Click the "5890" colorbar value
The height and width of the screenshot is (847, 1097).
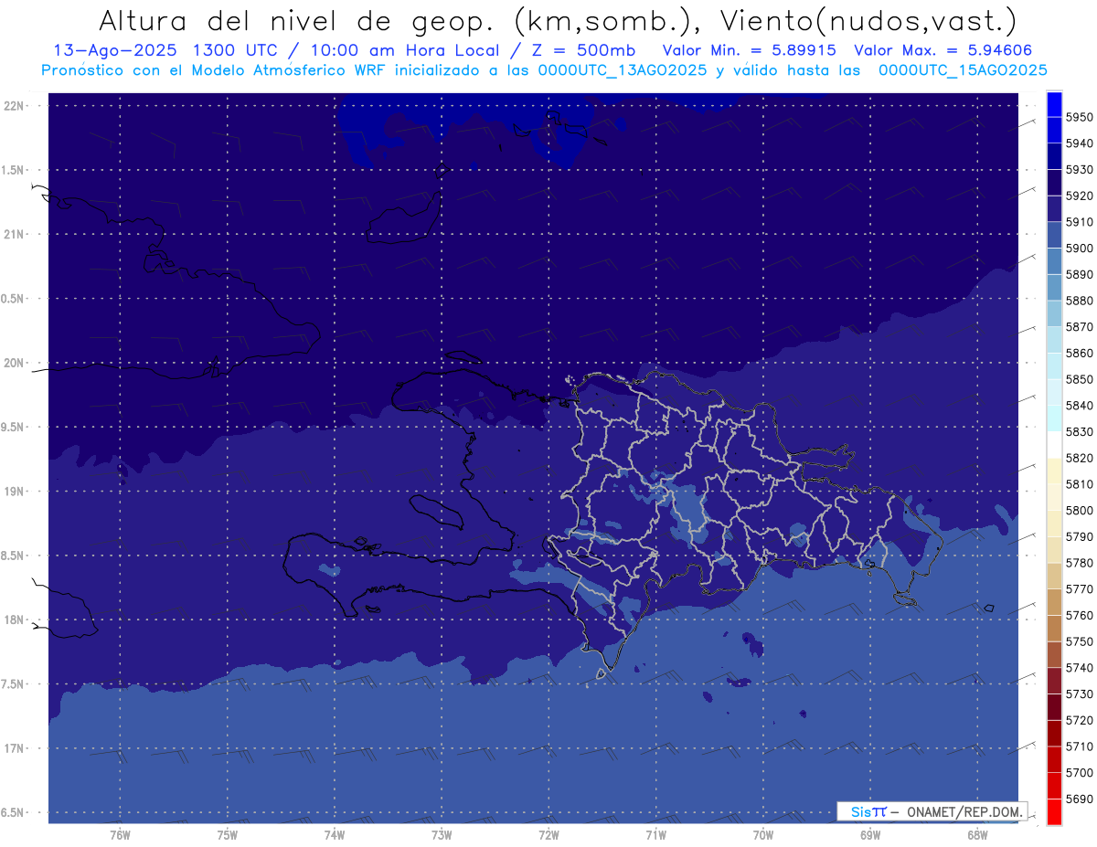tap(1080, 274)
